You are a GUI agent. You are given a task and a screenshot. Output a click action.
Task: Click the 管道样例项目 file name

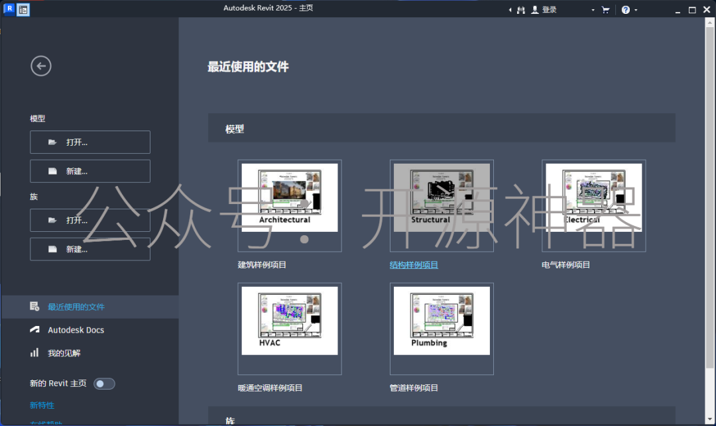pos(414,388)
